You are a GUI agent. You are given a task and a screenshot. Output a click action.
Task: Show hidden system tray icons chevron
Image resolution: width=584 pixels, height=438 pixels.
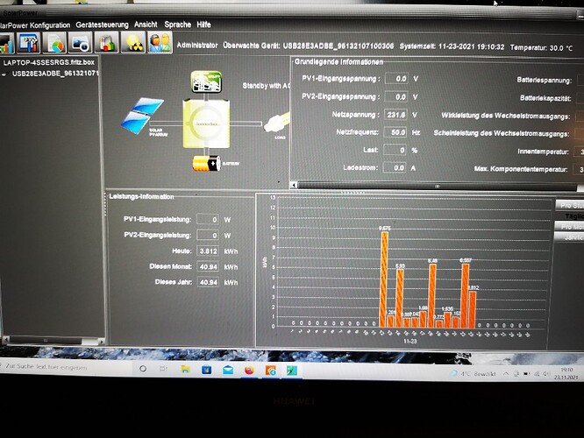[x=506, y=374]
